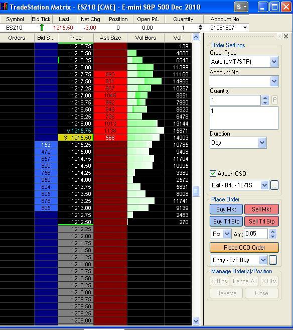Click the ask size 568 cell

pyautogui.click(x=110, y=138)
